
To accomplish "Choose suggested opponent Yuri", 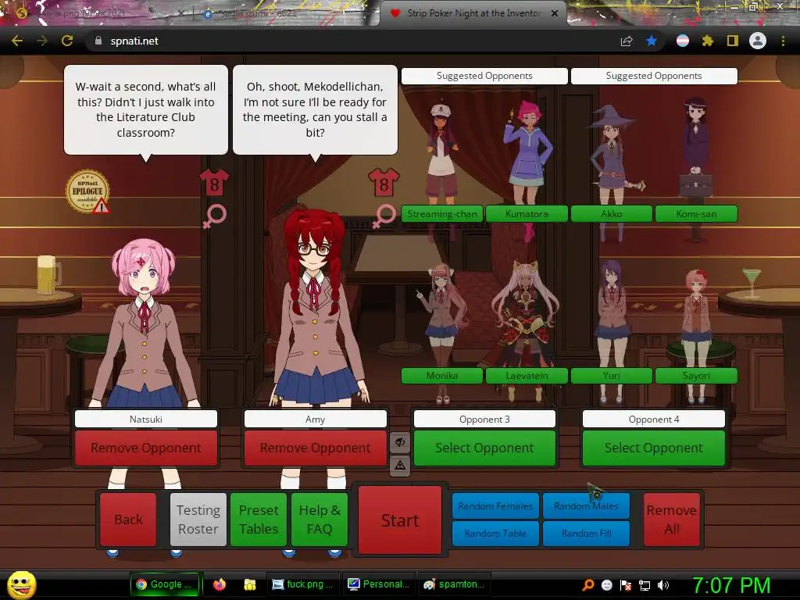I will pos(611,376).
